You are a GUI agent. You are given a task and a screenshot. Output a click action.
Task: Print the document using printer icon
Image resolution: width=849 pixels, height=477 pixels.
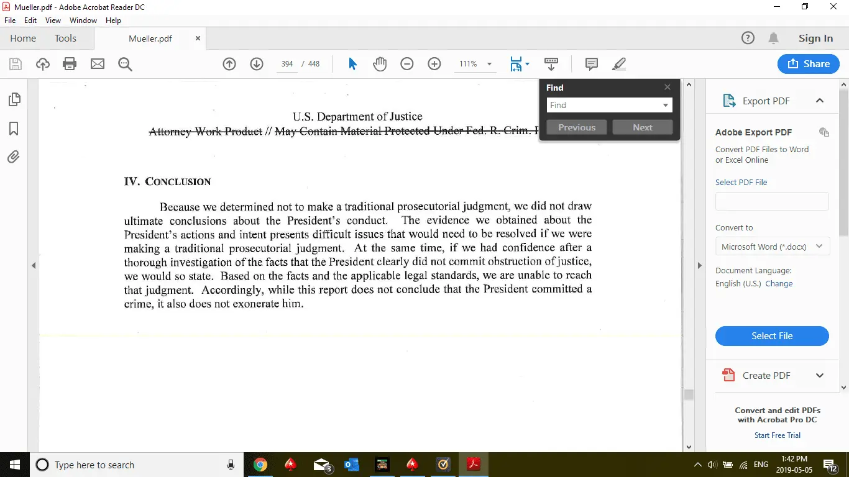click(x=70, y=64)
